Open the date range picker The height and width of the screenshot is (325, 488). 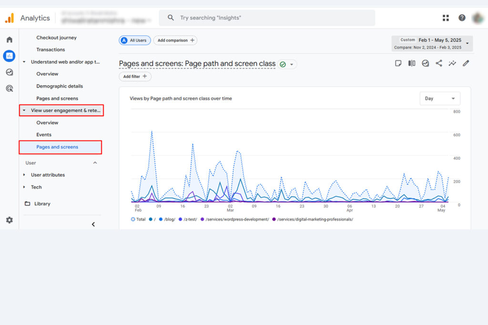pos(432,43)
